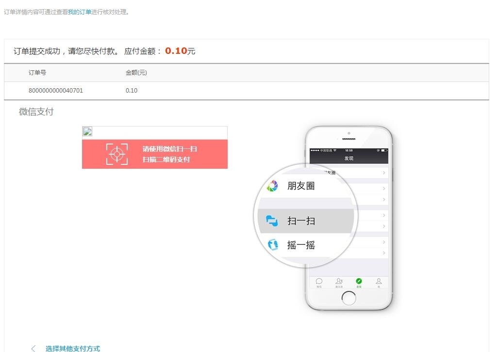Click the left chevron beside 选择其他支付方式
The height and width of the screenshot is (352, 498).
point(33,349)
